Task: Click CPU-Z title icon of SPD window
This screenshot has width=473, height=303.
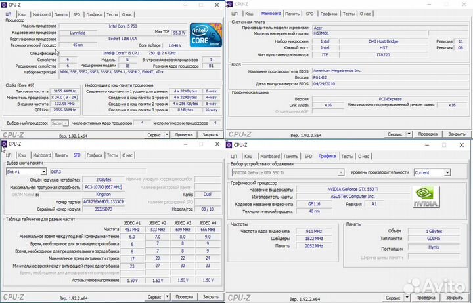Action: click(x=5, y=145)
